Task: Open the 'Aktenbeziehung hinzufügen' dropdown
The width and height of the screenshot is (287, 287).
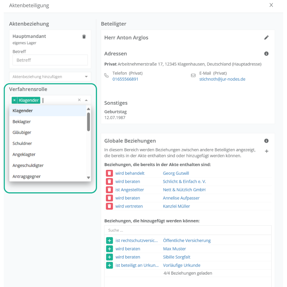Action: 86,77
